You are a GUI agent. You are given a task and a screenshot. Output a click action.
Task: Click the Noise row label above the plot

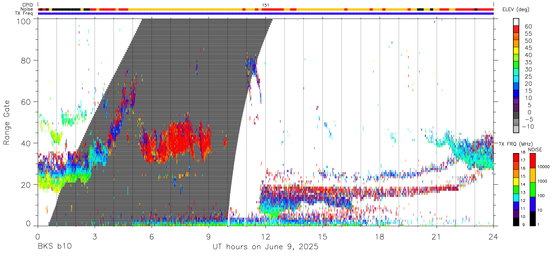pyautogui.click(x=27, y=9)
